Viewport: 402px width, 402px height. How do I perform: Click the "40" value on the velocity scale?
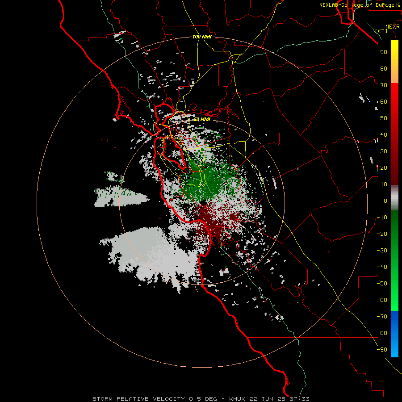pos(384,135)
